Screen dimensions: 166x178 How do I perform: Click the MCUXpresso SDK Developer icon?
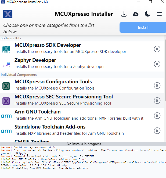click(x=6, y=49)
